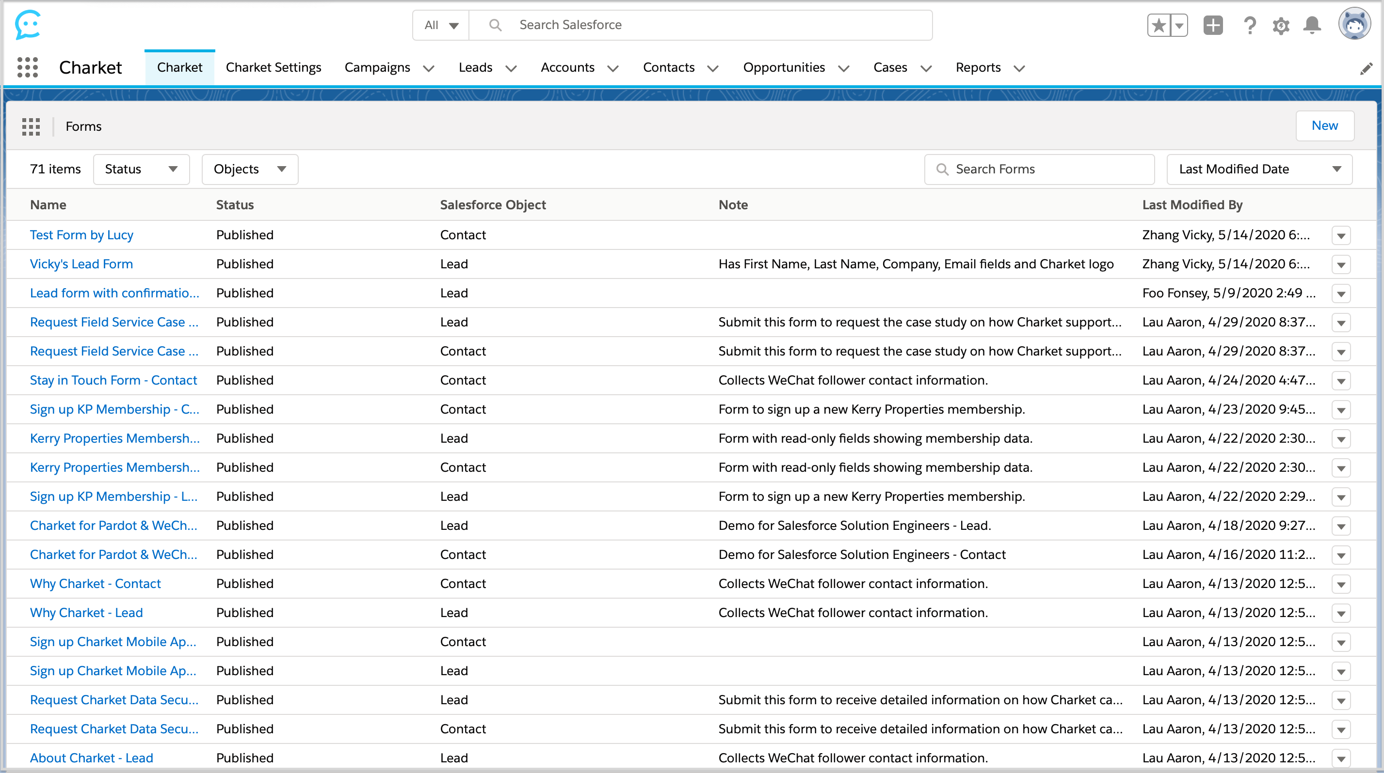Click the Salesforce Object column header
The height and width of the screenshot is (773, 1384).
(493, 205)
